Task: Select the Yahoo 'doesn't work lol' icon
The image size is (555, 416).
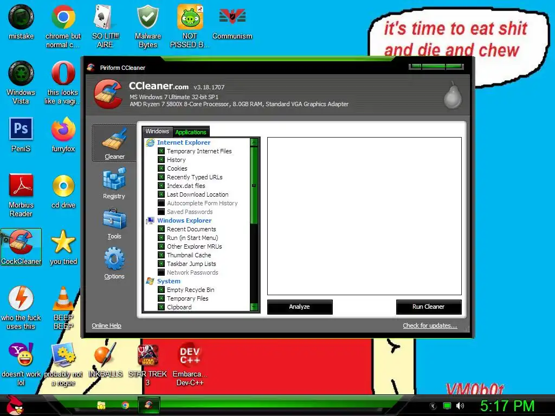Action: (x=21, y=354)
